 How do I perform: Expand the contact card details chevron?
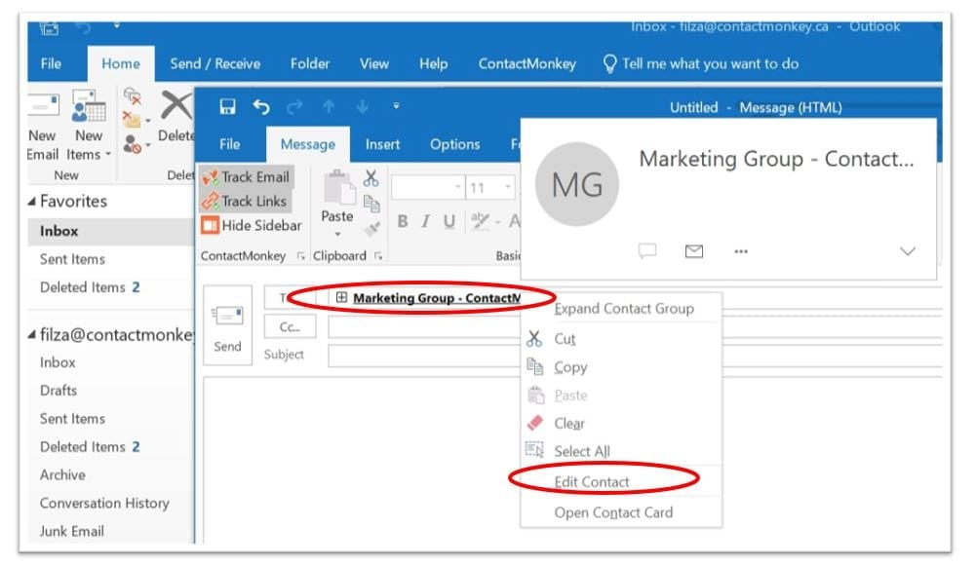point(908,249)
